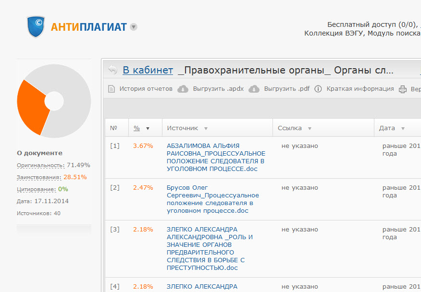Image resolution: width=421 pixels, height=292 pixels.
Task: Open filter arrow next to Ссылка column
Action: click(310, 129)
